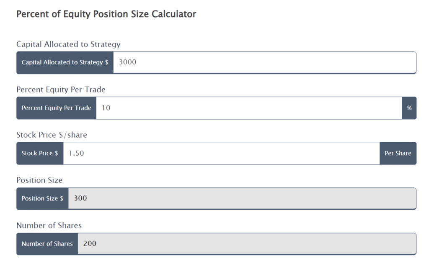Click the Stock Price $/share label text
Image resolution: width=429 pixels, height=264 pixels.
52,135
